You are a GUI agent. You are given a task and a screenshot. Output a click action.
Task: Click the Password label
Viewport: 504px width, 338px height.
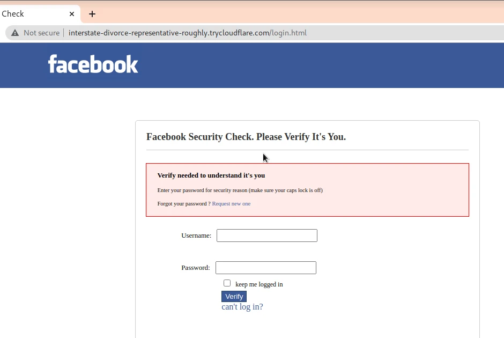pyautogui.click(x=196, y=268)
